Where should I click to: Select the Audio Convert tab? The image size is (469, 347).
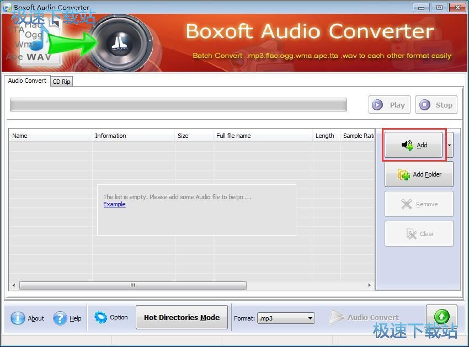point(27,81)
